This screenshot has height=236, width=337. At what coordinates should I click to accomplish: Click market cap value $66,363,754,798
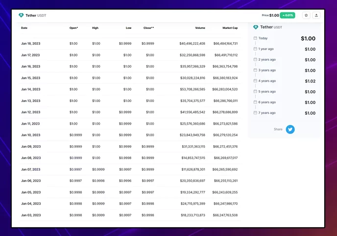(x=225, y=67)
